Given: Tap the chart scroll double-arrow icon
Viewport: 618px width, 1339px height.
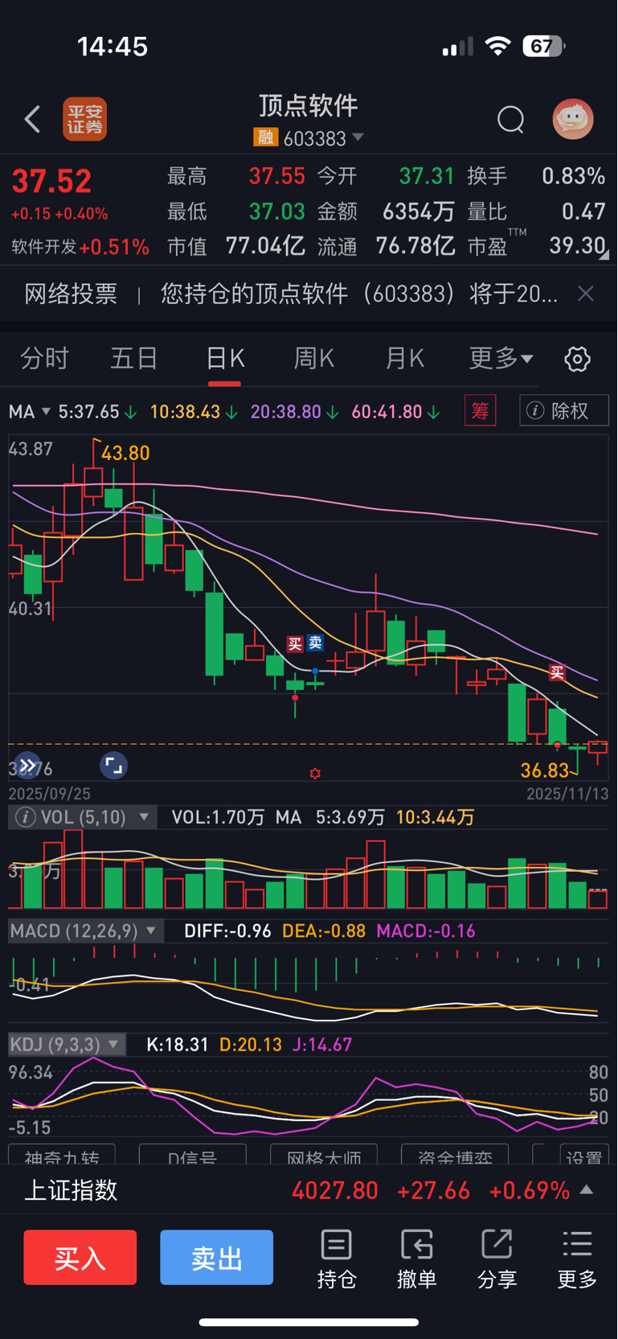Looking at the screenshot, I should pyautogui.click(x=28, y=766).
